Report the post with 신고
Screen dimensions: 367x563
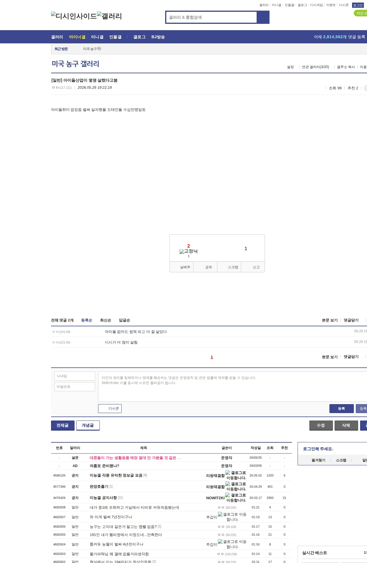click(253, 267)
